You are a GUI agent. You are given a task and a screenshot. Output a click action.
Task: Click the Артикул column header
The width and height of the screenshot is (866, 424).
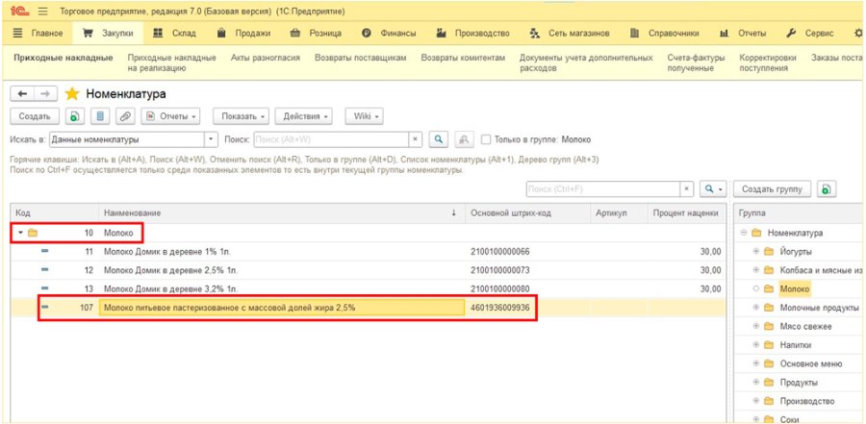[619, 213]
